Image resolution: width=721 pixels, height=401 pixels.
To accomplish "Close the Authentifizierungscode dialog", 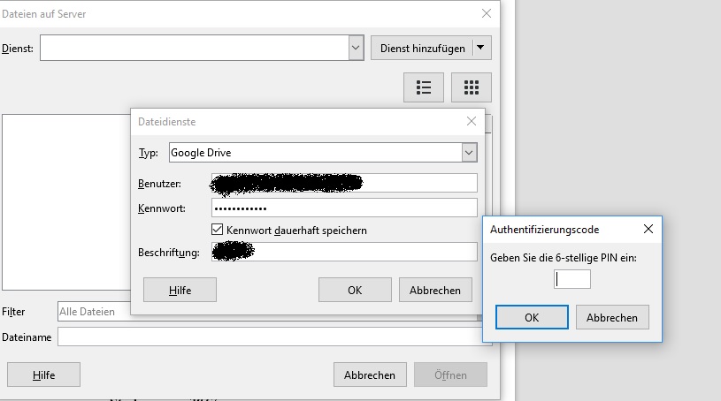I will (648, 229).
